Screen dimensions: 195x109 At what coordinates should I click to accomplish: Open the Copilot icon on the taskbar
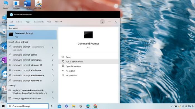[67, 106]
